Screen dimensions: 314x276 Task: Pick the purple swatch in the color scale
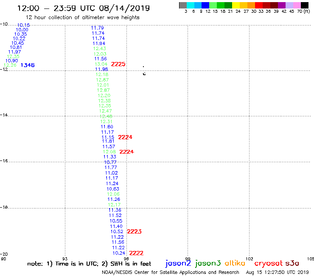[282, 5]
